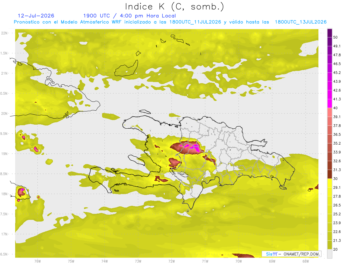Click the '76W' longitude label
Viewport: 343px width, 265px height.
pos(37,261)
